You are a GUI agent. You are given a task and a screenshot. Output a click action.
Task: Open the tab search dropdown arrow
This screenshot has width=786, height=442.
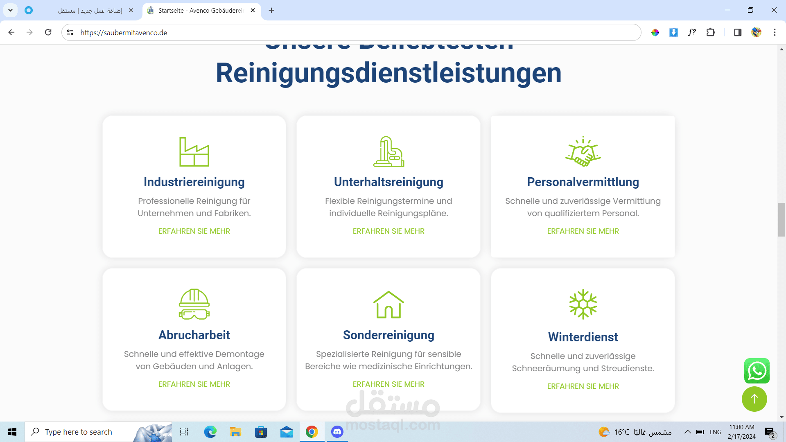tap(10, 10)
